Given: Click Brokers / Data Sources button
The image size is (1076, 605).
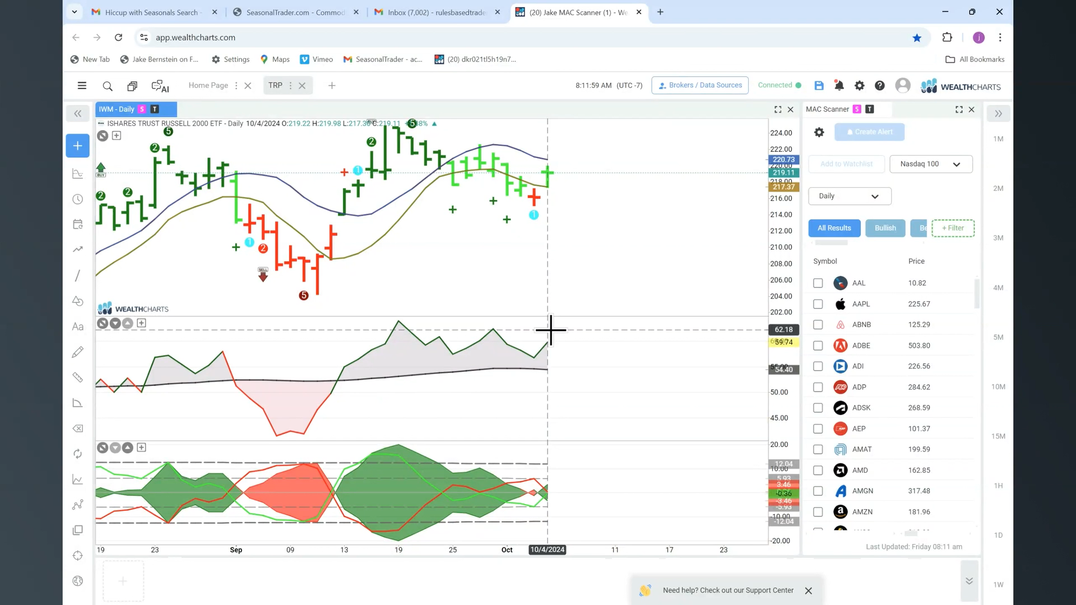Looking at the screenshot, I should pos(700,85).
